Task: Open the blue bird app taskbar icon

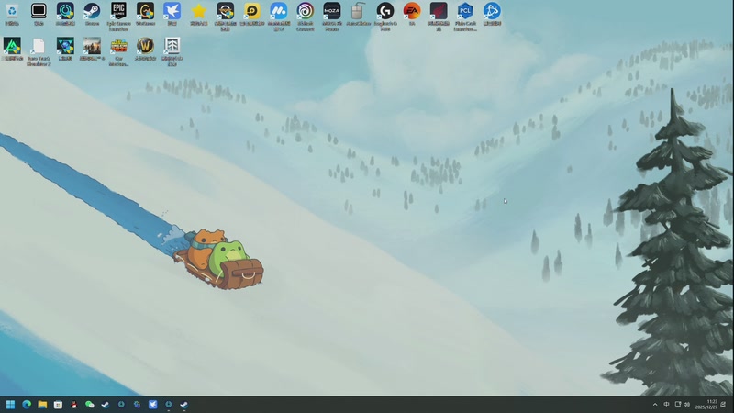Action: 152,405
